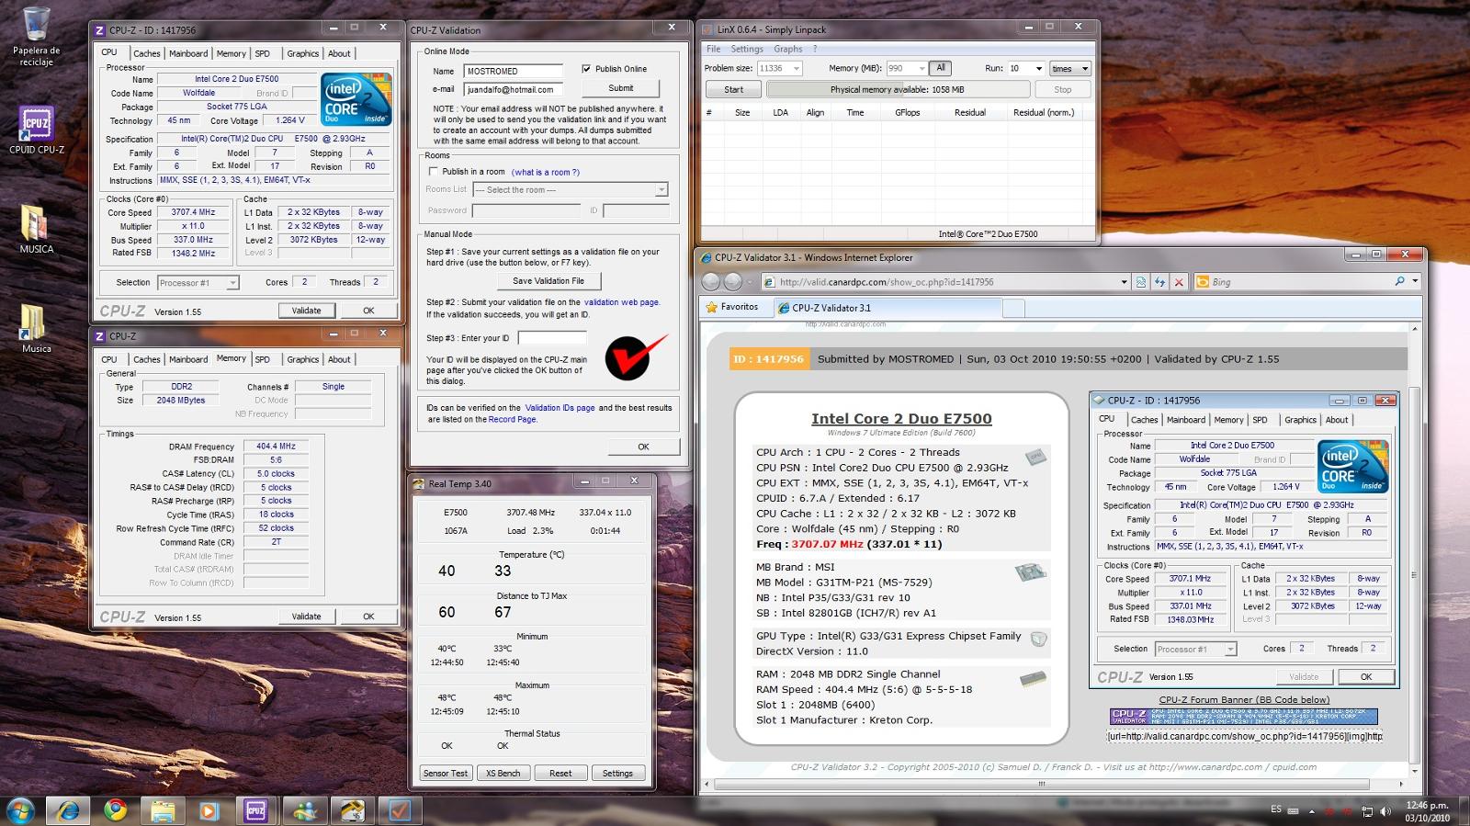This screenshot has height=826, width=1470.
Task: Toggle the Publish Online checkbox
Action: click(x=586, y=69)
